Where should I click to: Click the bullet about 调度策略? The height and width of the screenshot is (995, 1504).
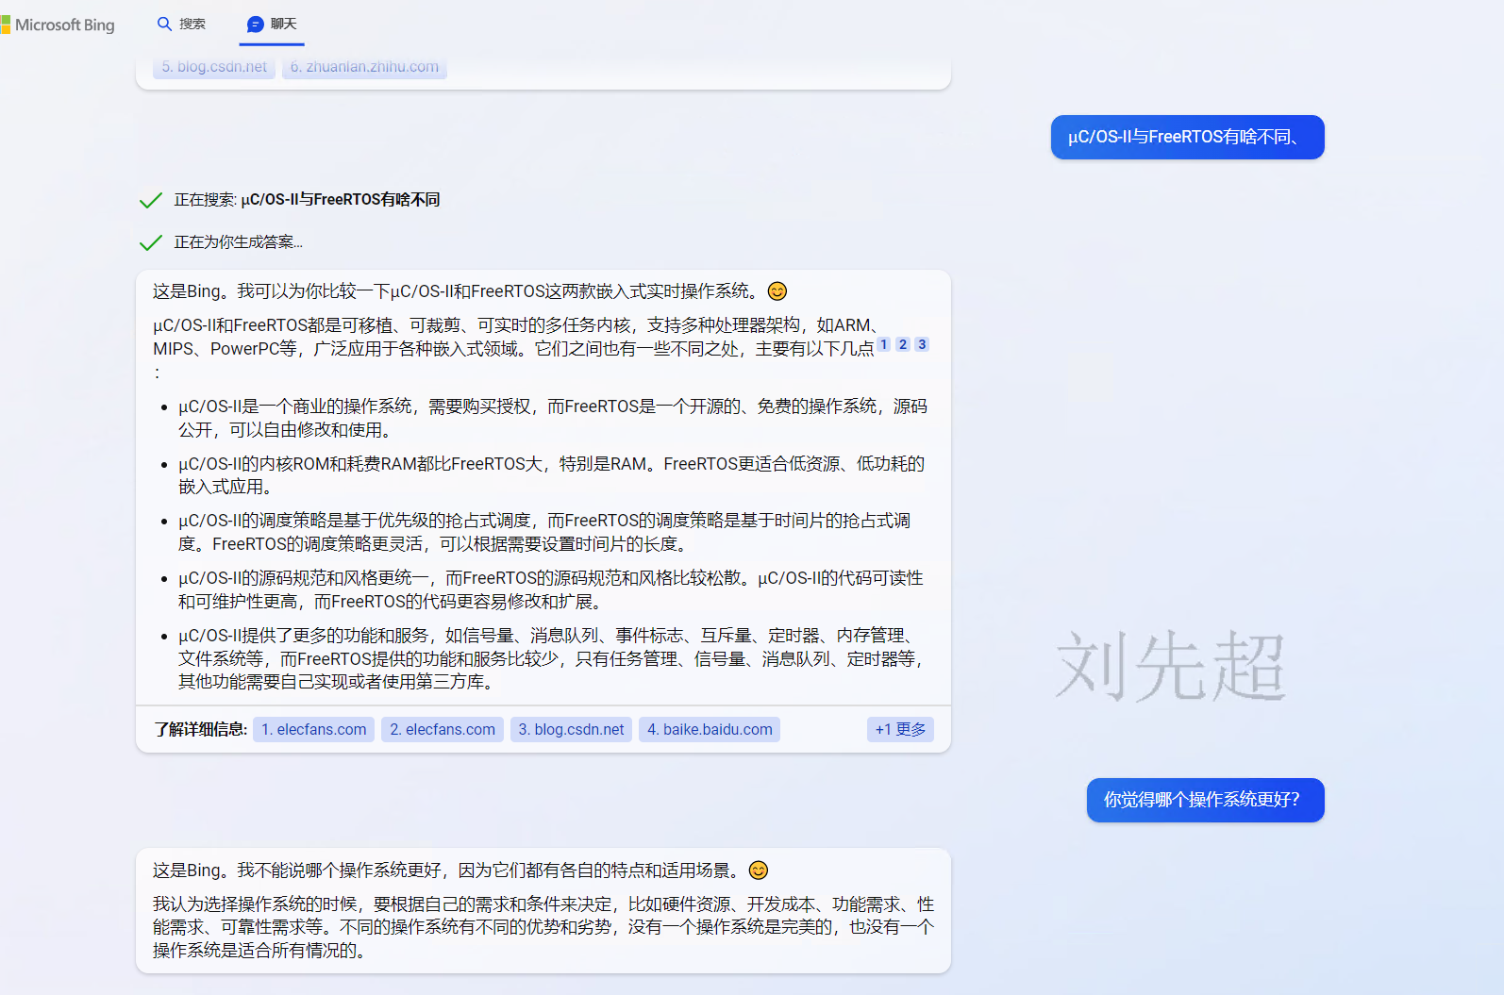pos(544,533)
